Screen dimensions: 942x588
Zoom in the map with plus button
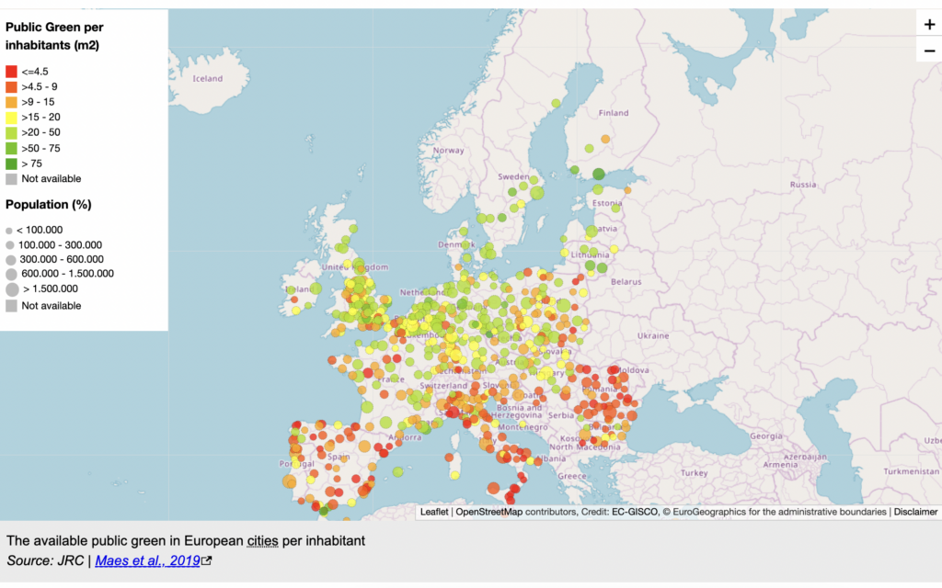929,25
